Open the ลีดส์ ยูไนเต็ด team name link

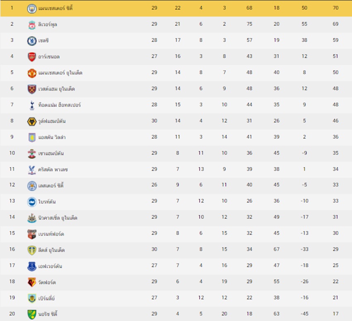coord(51,250)
